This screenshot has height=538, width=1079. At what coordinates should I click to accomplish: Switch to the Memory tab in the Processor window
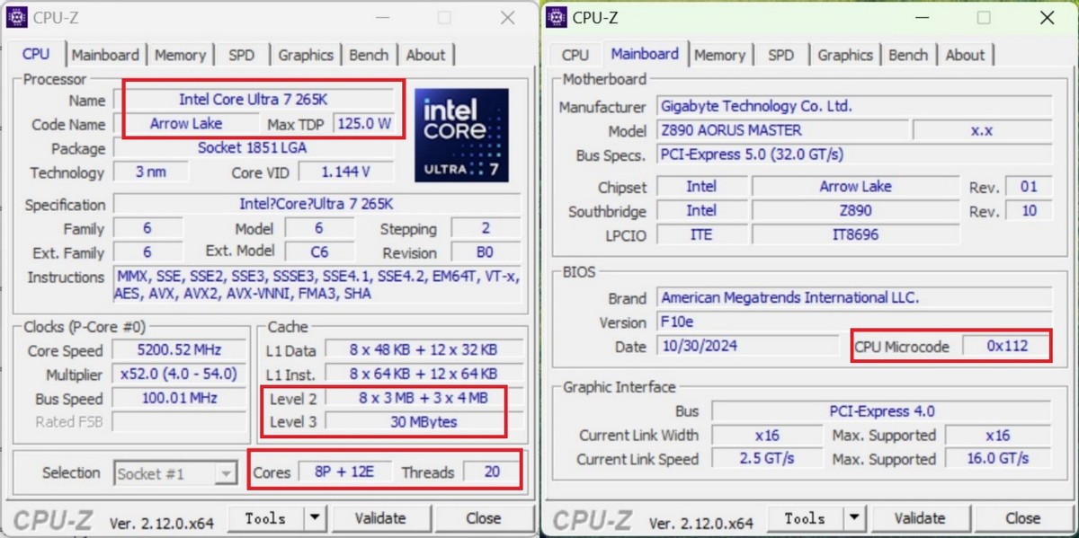pyautogui.click(x=180, y=55)
